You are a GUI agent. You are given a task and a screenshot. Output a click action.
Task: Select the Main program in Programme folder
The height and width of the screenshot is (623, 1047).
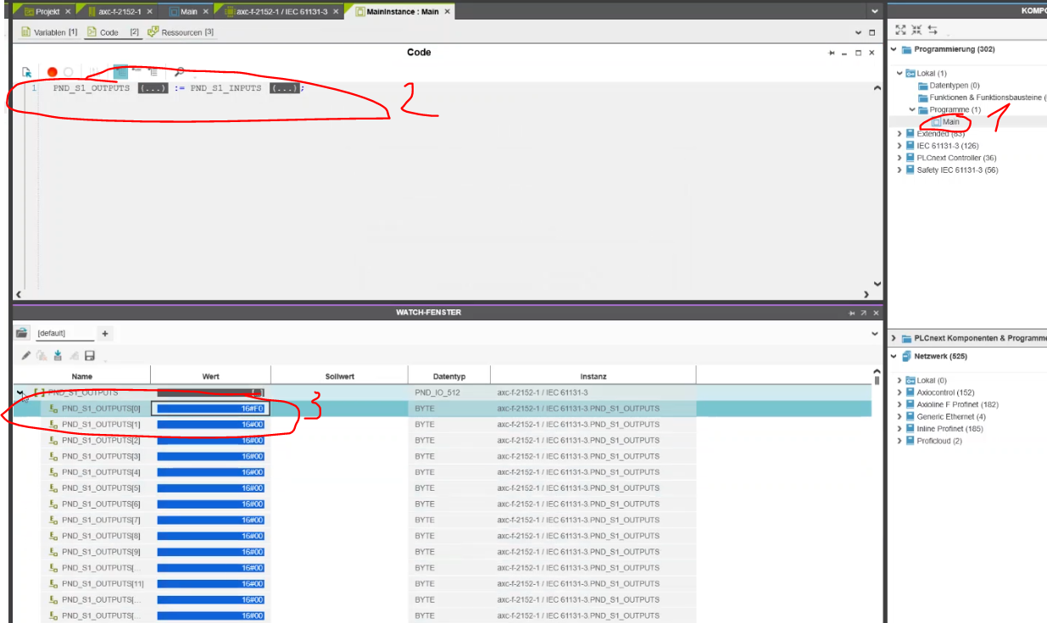click(x=950, y=122)
